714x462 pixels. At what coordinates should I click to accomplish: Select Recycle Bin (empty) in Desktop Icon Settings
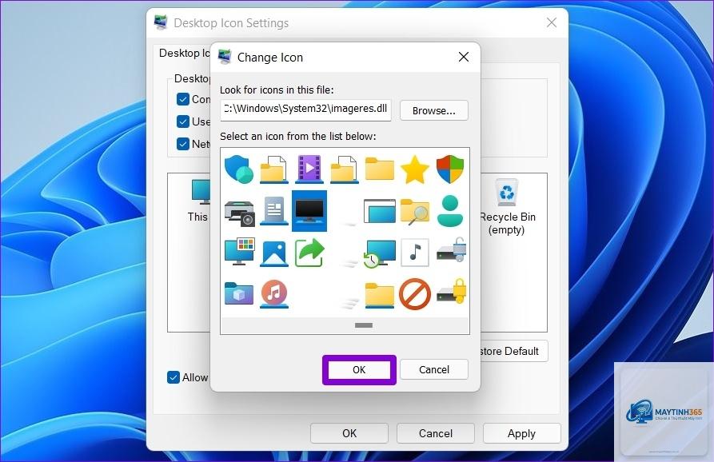coord(506,207)
